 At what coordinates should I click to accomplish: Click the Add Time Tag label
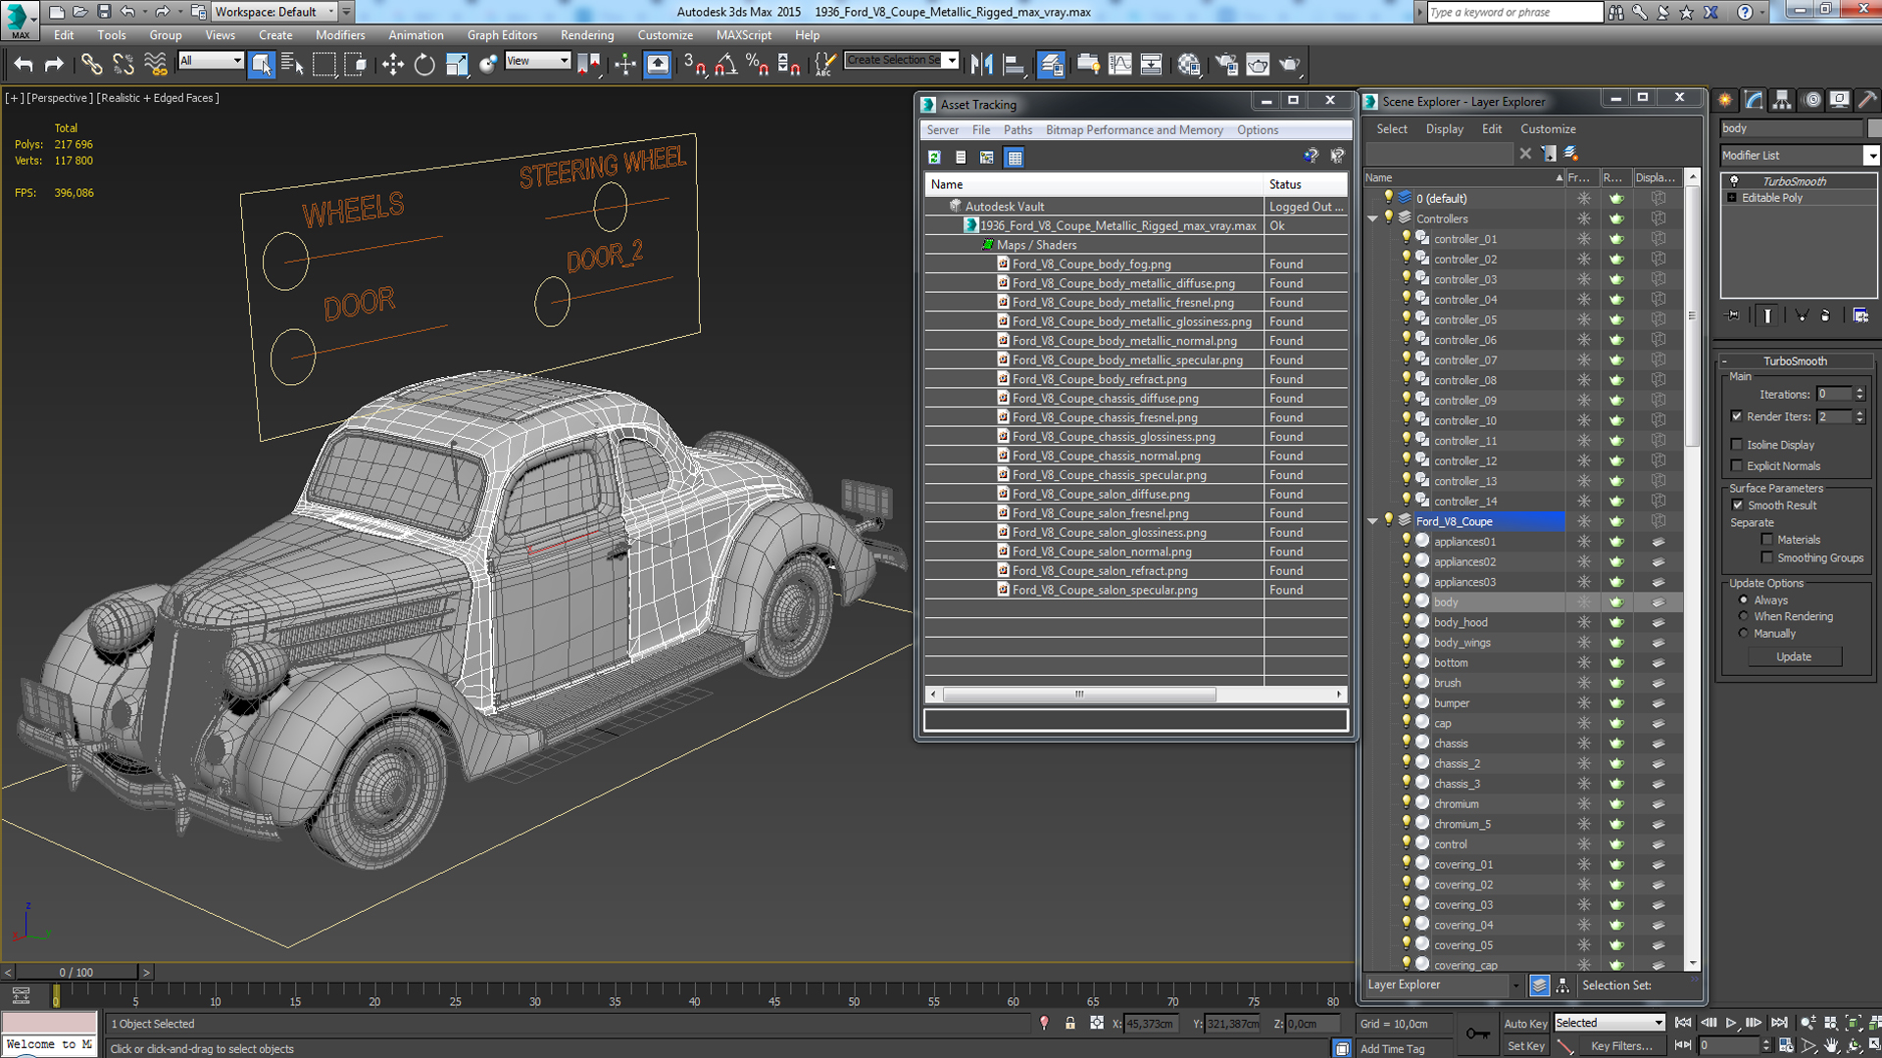pos(1392,1048)
